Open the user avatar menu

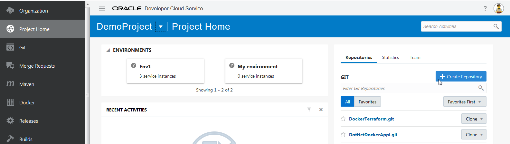click(x=498, y=8)
